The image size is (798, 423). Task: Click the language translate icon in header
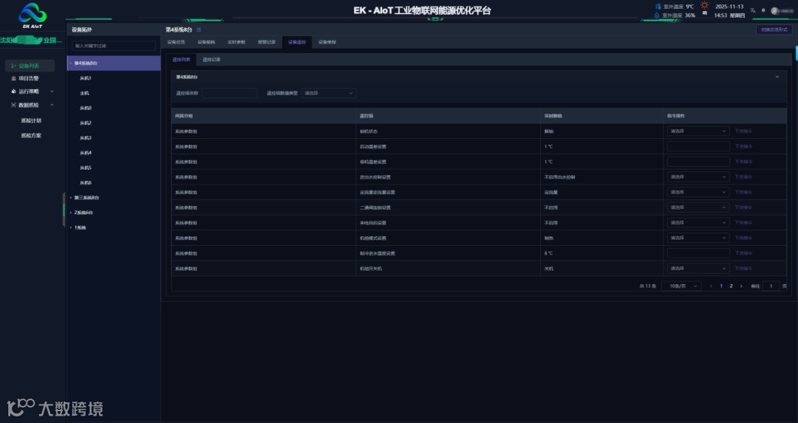click(753, 10)
